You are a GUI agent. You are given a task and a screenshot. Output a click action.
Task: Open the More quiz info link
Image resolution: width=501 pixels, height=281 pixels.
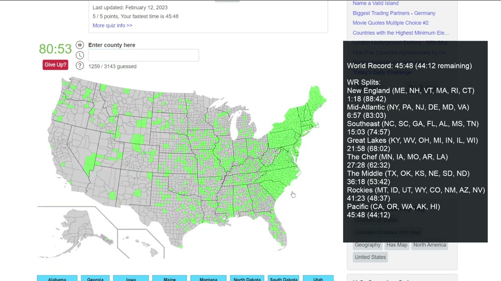112,25
